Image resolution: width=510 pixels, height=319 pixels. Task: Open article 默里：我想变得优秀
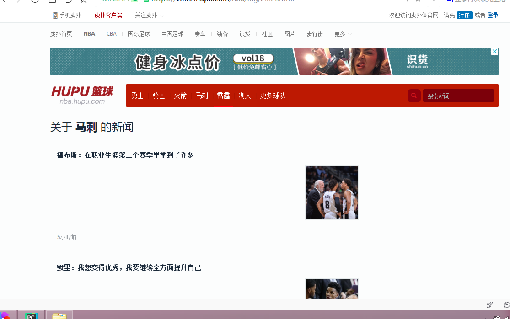click(x=129, y=267)
